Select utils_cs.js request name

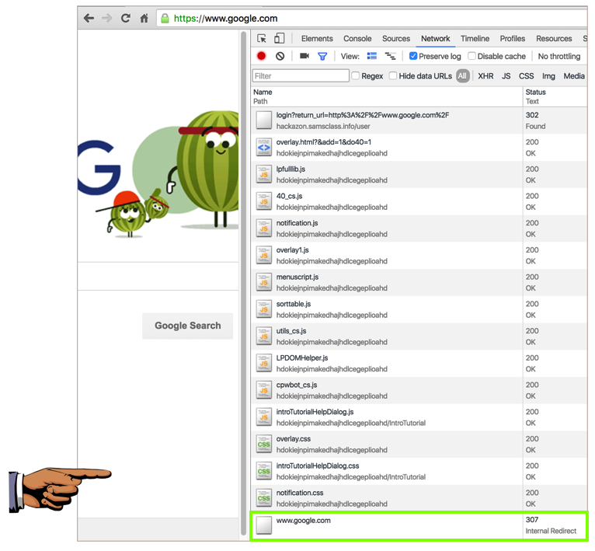click(291, 331)
